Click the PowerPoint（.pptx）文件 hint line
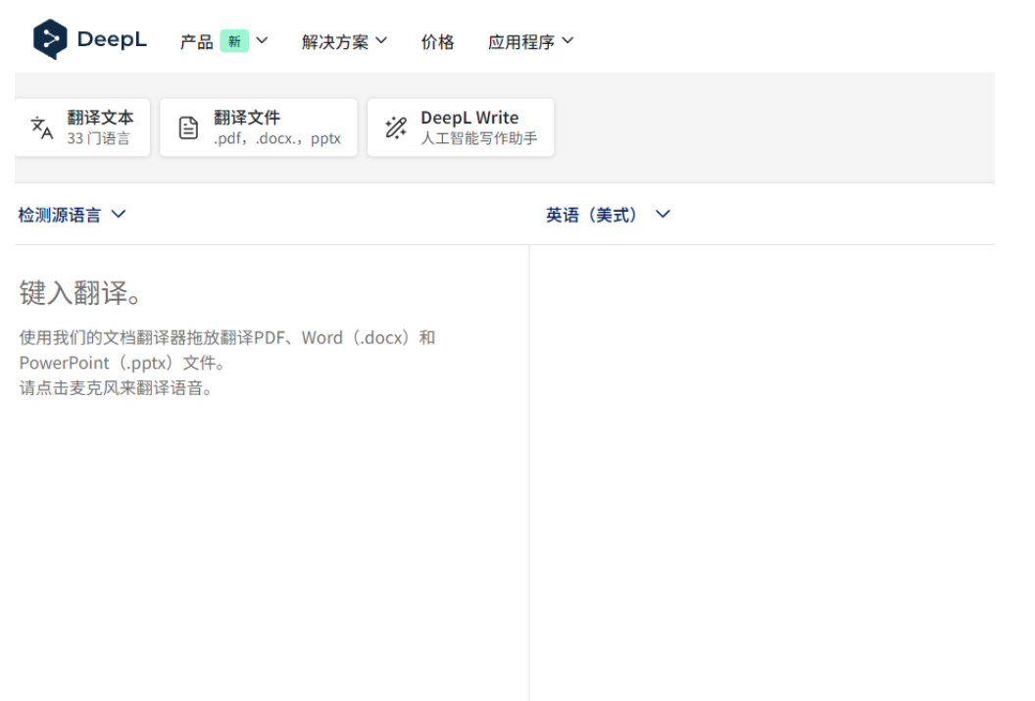 (123, 363)
